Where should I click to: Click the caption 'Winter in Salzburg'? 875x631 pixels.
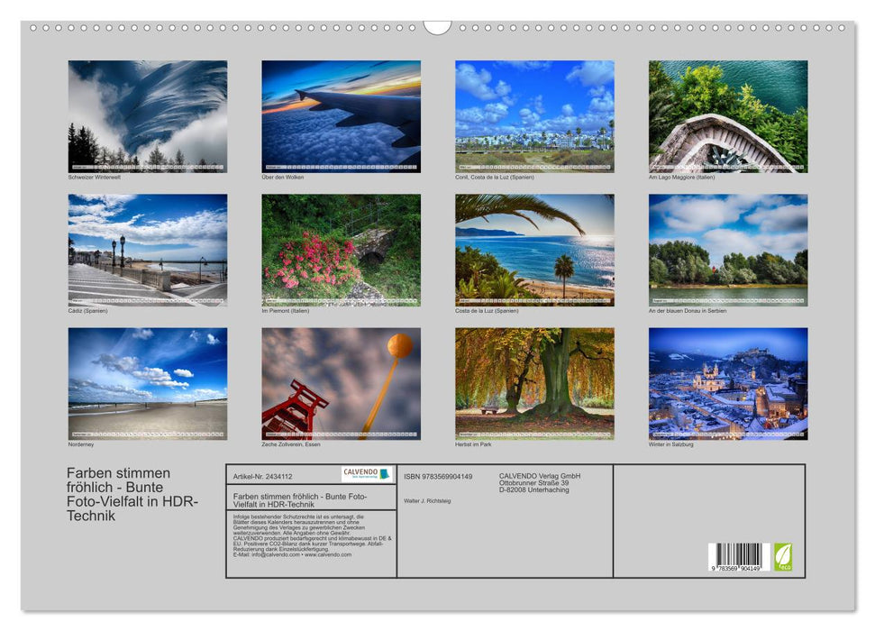(x=670, y=444)
